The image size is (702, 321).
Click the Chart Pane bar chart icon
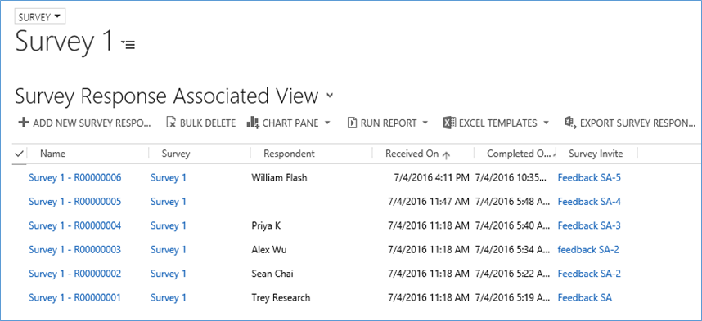pos(253,123)
